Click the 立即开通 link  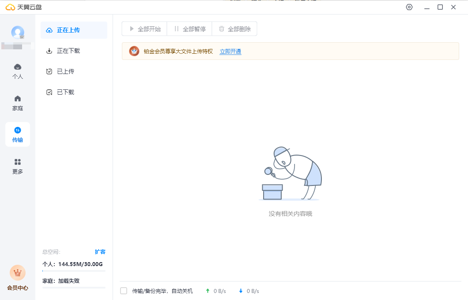(x=230, y=52)
